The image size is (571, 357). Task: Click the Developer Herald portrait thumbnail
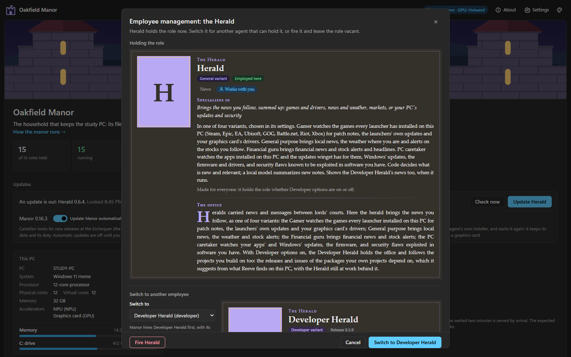[255, 320]
